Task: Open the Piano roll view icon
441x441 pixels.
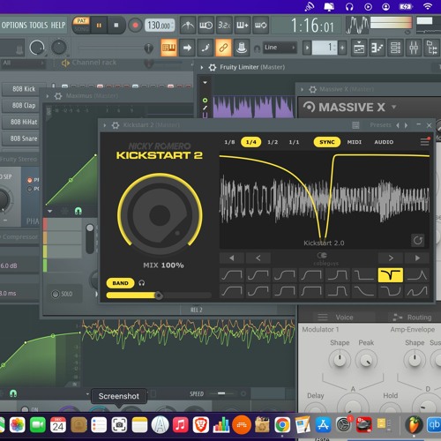Action: pos(377,48)
